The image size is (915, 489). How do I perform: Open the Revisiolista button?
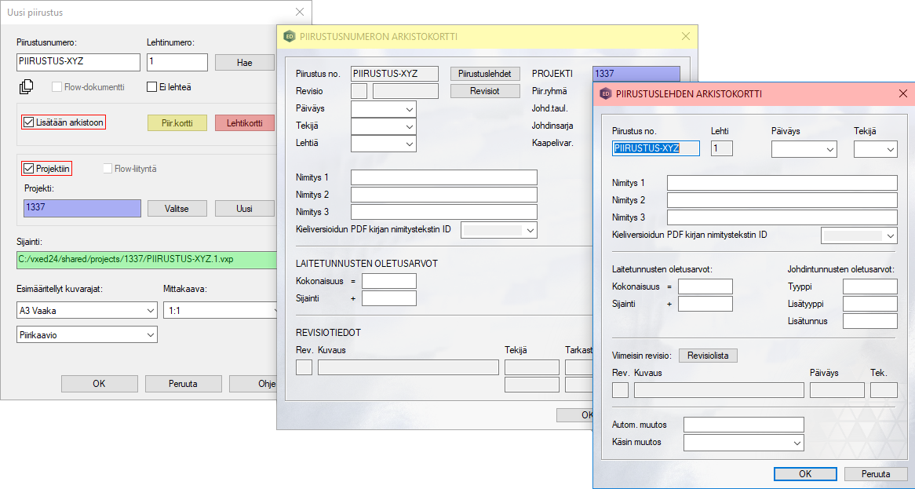click(x=708, y=356)
